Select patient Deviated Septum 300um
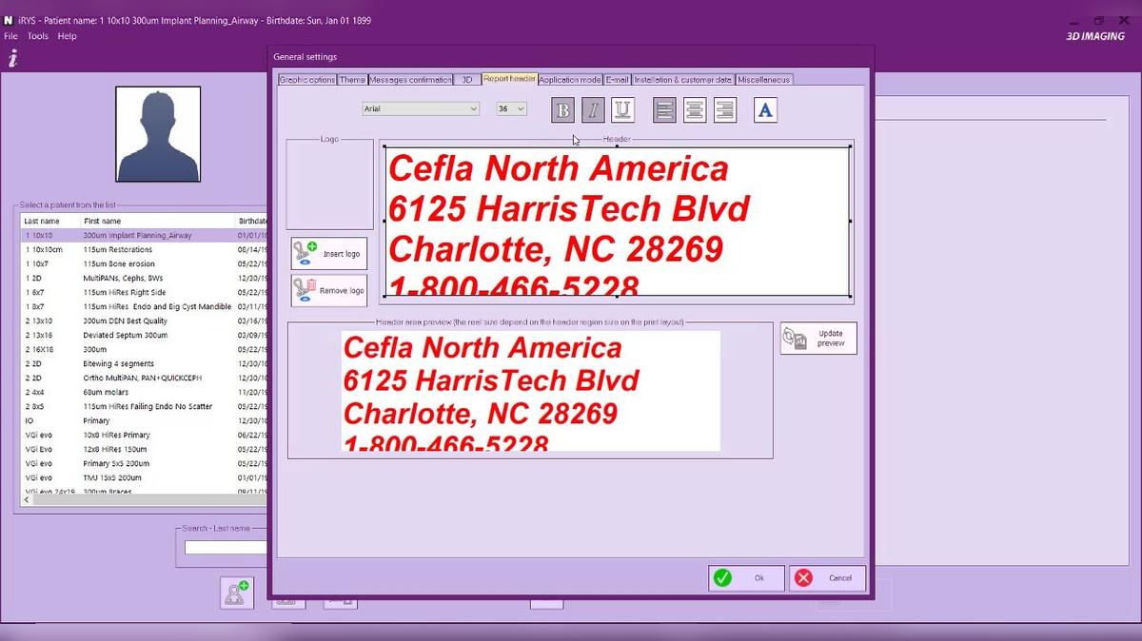The height and width of the screenshot is (641, 1142). coord(145,335)
